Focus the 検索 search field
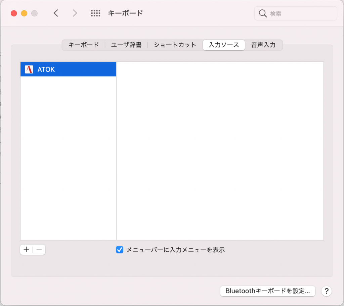Screen dimensions: 344x306 pos(296,14)
